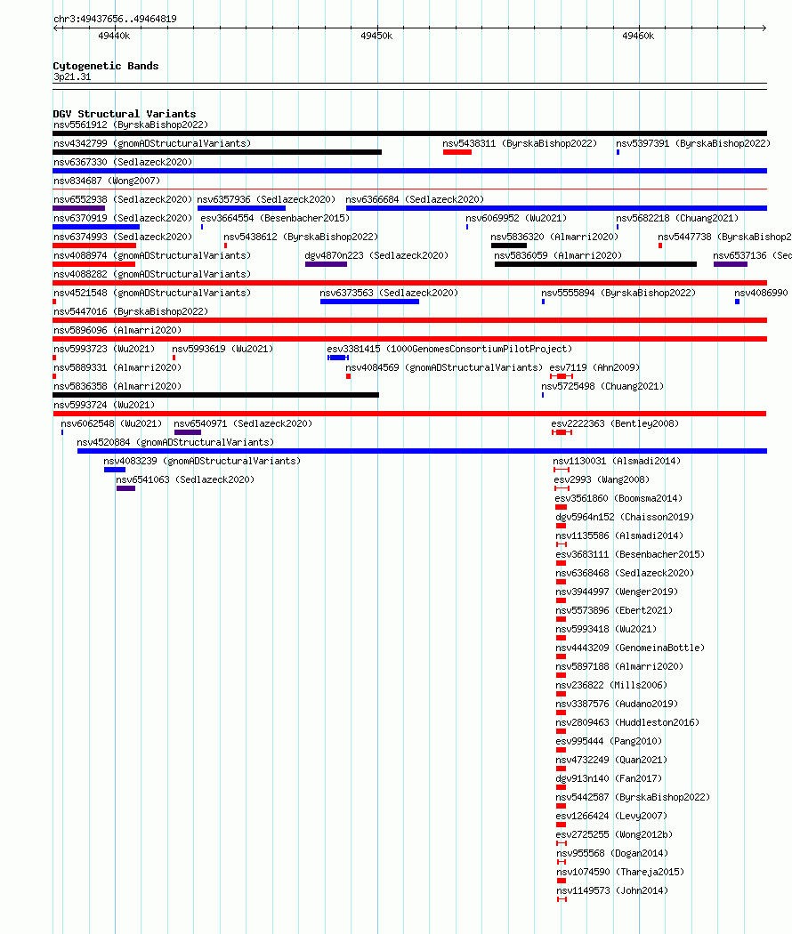Click esv3561860 (Boomsma2014) label
This screenshot has width=792, height=934.
[x=618, y=498]
